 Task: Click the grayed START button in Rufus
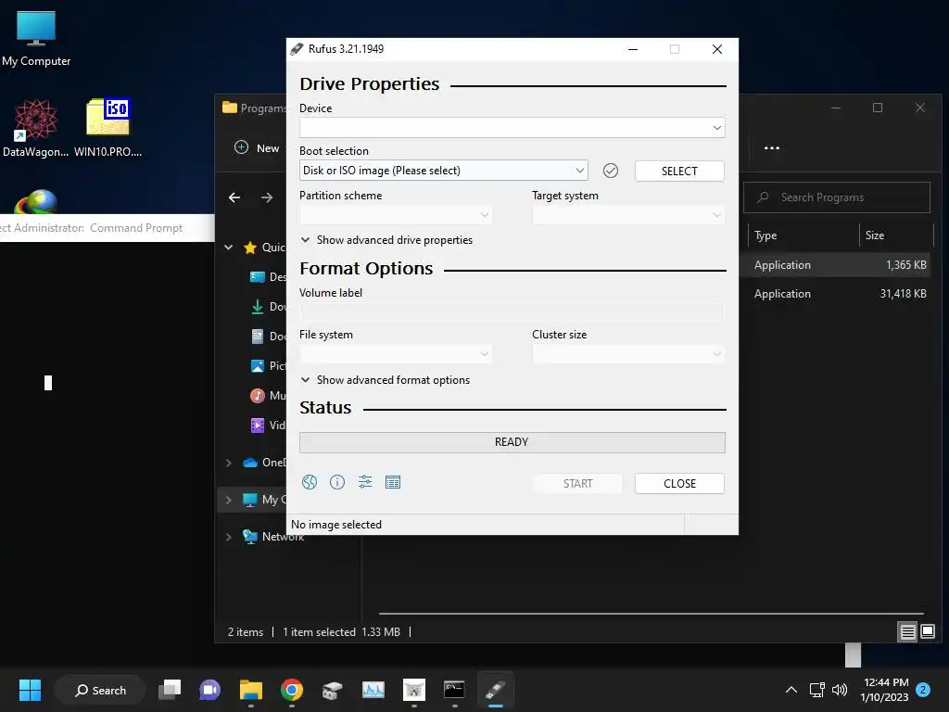tap(577, 483)
